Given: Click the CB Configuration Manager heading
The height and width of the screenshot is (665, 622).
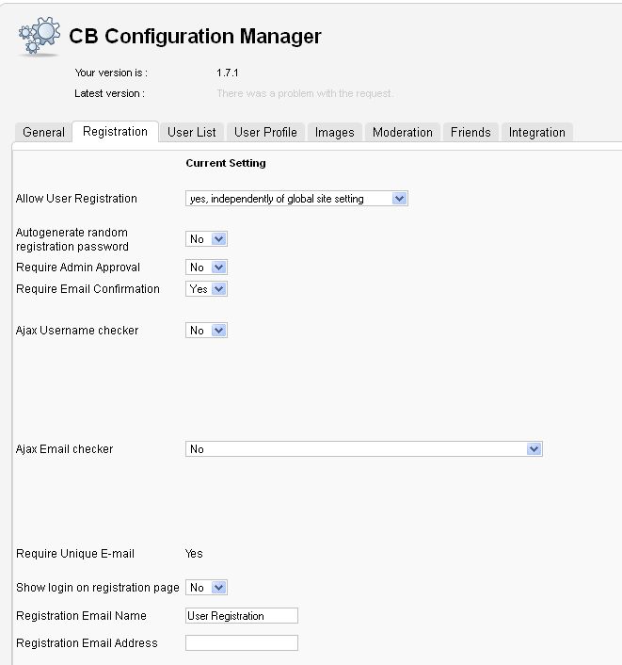Looking at the screenshot, I should [195, 36].
